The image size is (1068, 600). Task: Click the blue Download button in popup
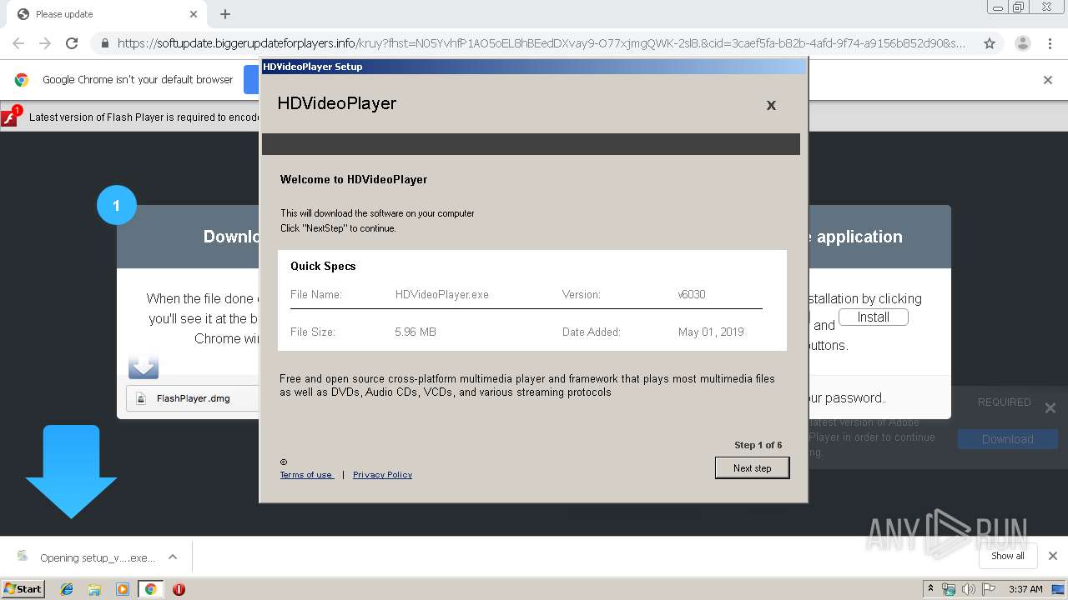[1007, 439]
